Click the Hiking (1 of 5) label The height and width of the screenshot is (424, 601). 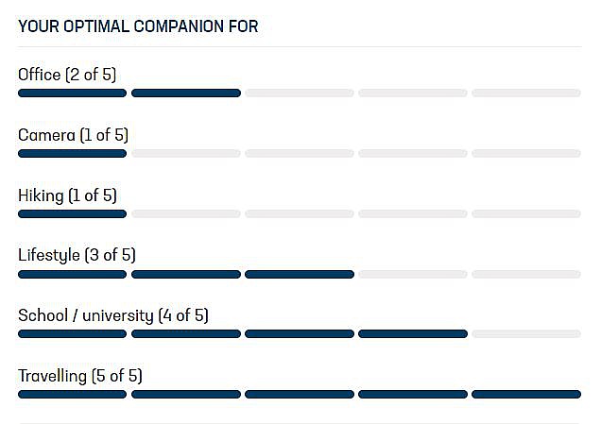[x=67, y=195]
